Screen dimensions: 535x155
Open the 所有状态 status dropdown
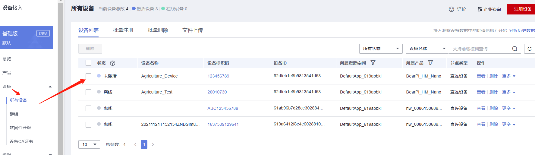[381, 49]
